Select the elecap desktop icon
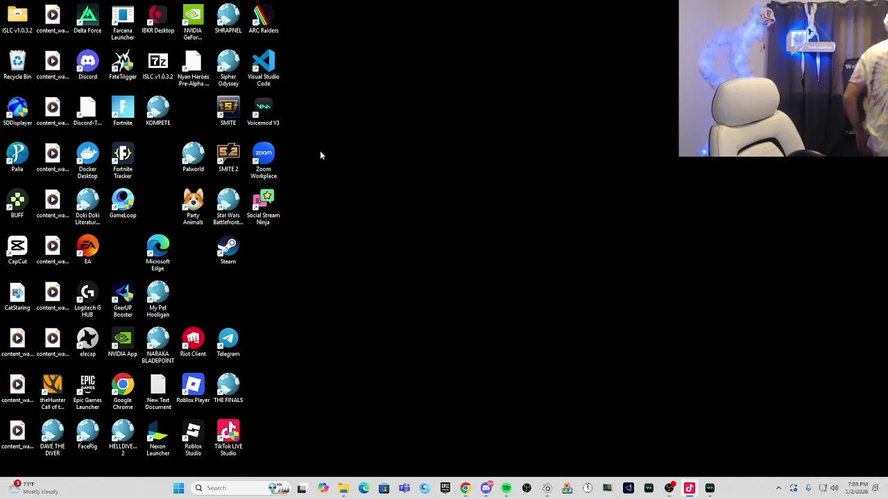The width and height of the screenshot is (888, 499). point(87,343)
